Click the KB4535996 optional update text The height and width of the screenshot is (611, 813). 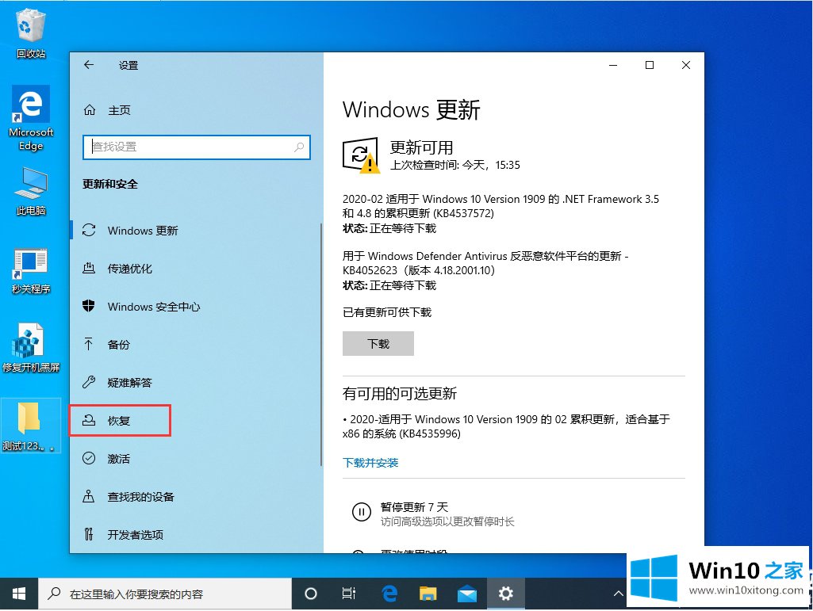[x=507, y=426]
